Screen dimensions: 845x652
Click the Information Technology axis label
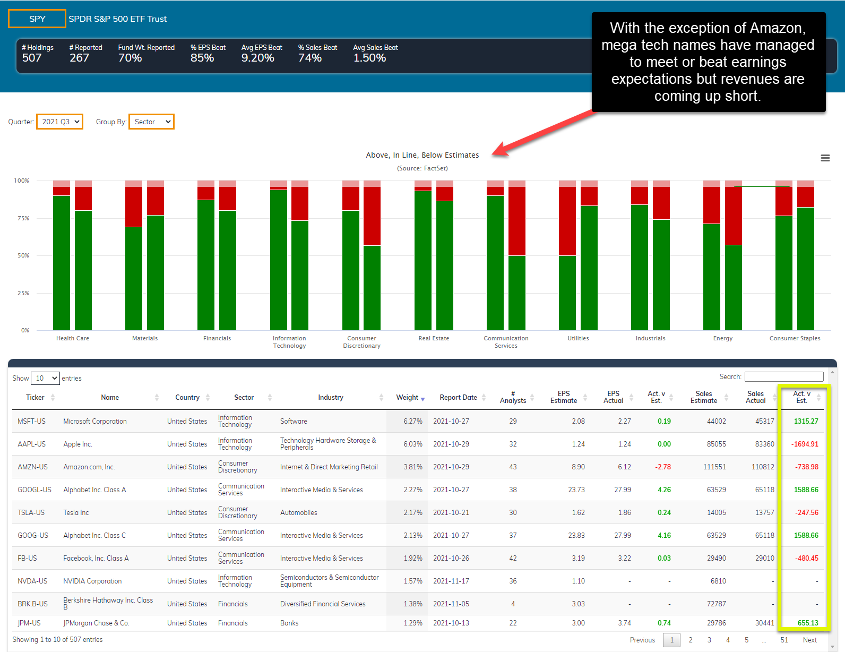point(289,342)
